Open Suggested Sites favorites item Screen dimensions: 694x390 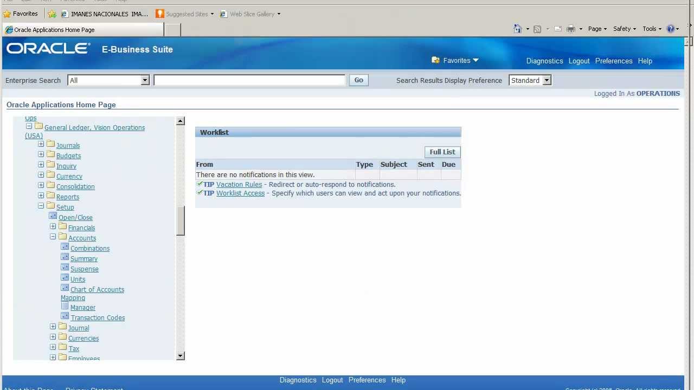tap(184, 14)
